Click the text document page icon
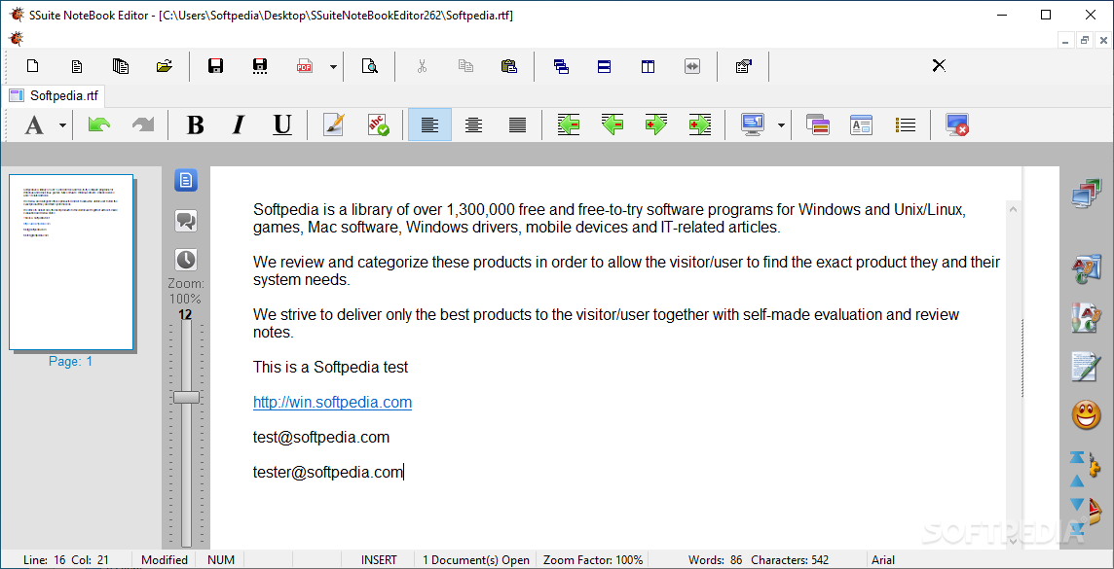Screen dimensions: 1114x569 point(77,67)
